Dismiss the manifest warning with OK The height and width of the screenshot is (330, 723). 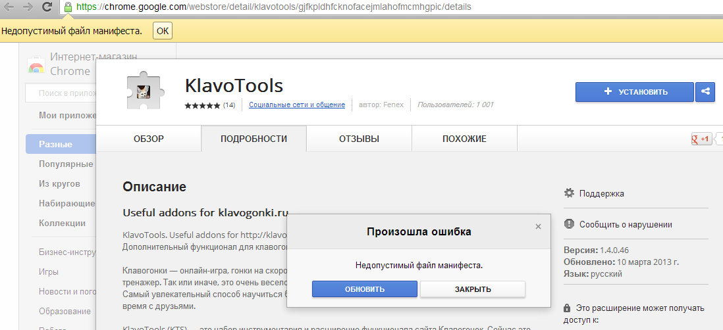point(163,31)
